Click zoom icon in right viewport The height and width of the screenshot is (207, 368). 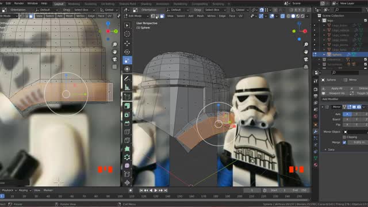tap(306, 44)
